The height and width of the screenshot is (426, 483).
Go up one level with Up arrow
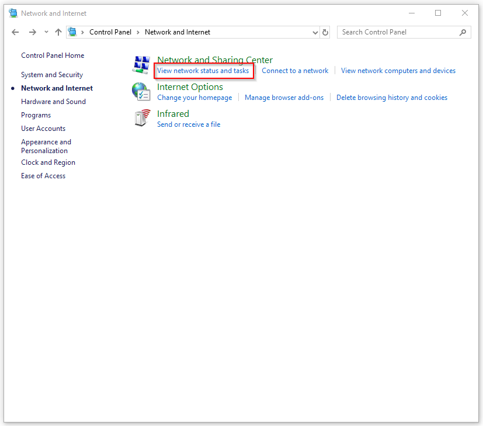click(58, 32)
